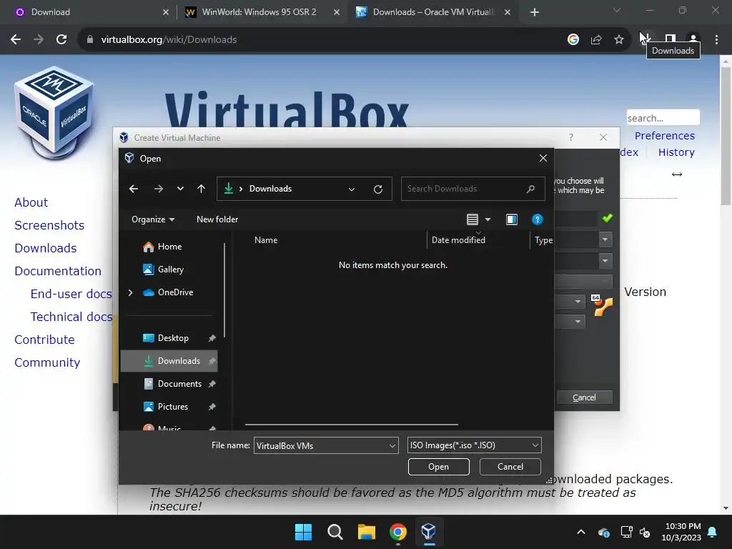The height and width of the screenshot is (549, 732).
Task: Switch to Chrome on the taskbar
Action: pos(397,532)
